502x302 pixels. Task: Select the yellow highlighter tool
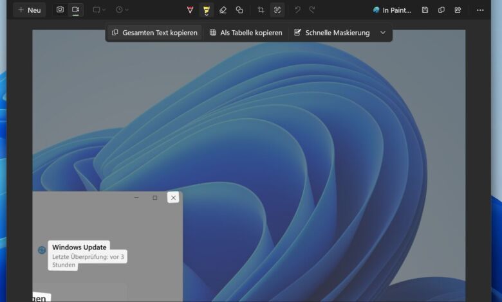(206, 10)
